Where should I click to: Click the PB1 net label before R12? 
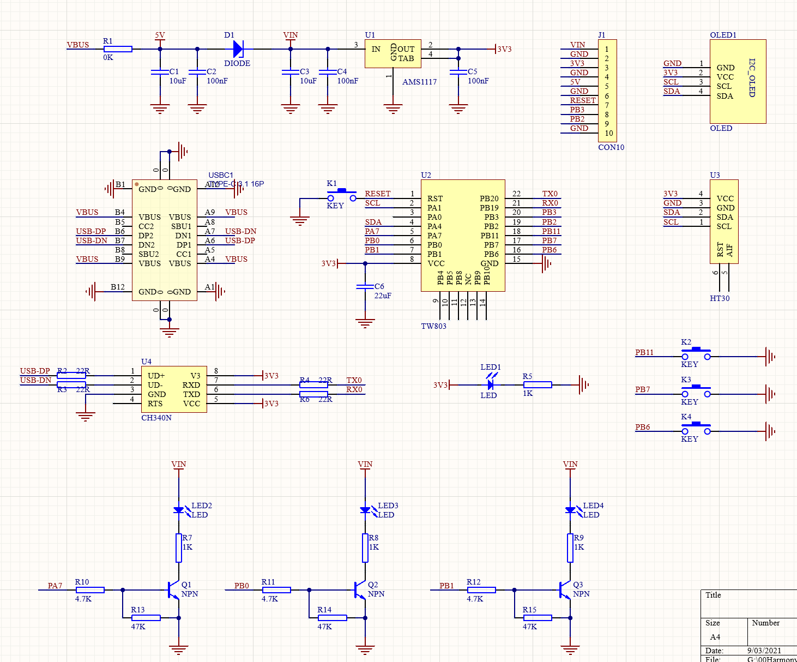pos(446,586)
